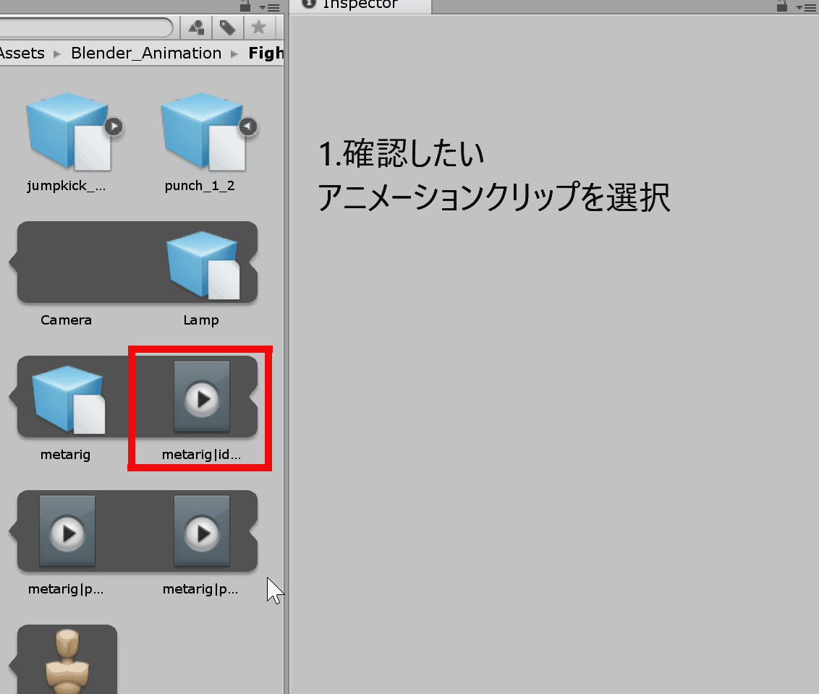The height and width of the screenshot is (694, 819).
Task: Click the favorites star filter icon
Action: pyautogui.click(x=258, y=27)
